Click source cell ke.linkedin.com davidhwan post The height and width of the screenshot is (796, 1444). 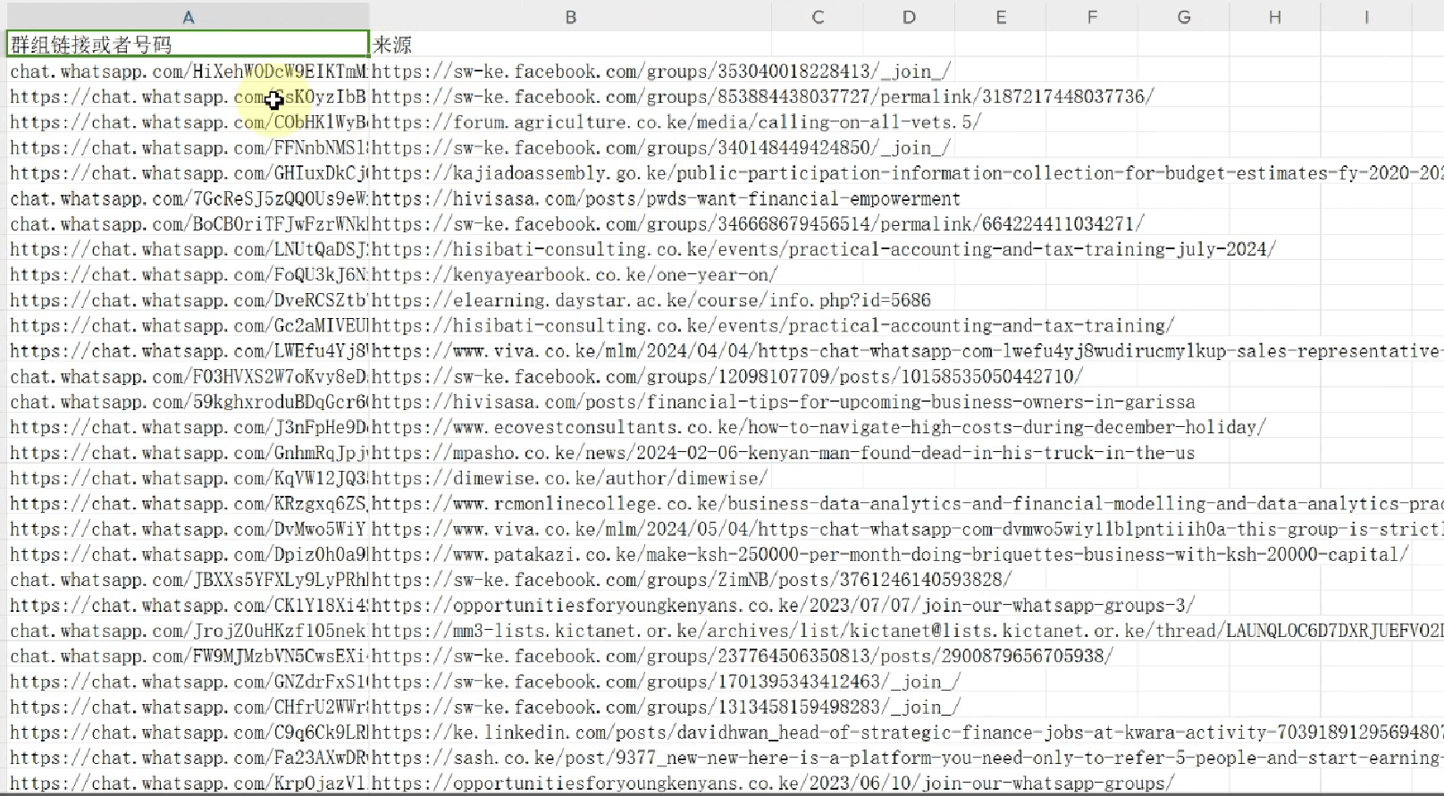[570, 733]
